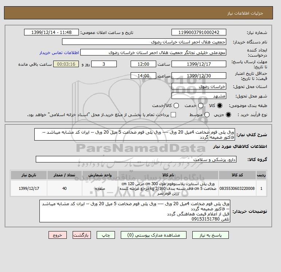Screen dimensions: 281x272
Task: Toggle Islamic treasury payment checkbox
Action: tap(173, 115)
